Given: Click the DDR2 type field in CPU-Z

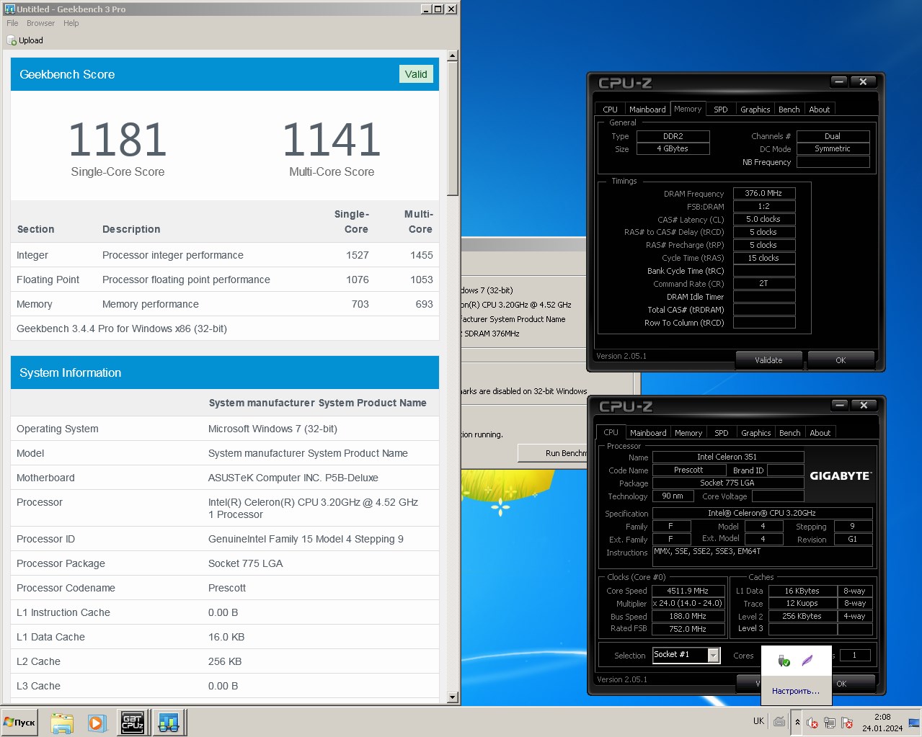Looking at the screenshot, I should 673,136.
